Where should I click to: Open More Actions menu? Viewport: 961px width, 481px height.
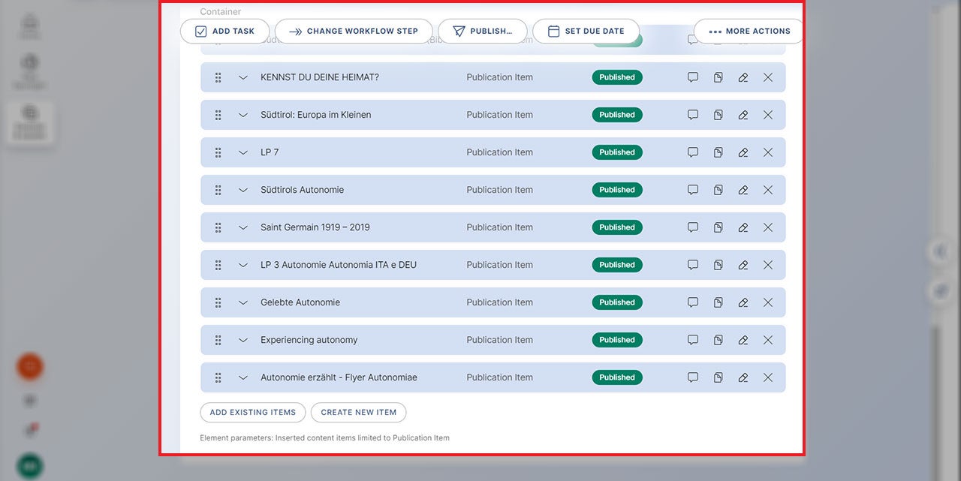click(x=748, y=31)
